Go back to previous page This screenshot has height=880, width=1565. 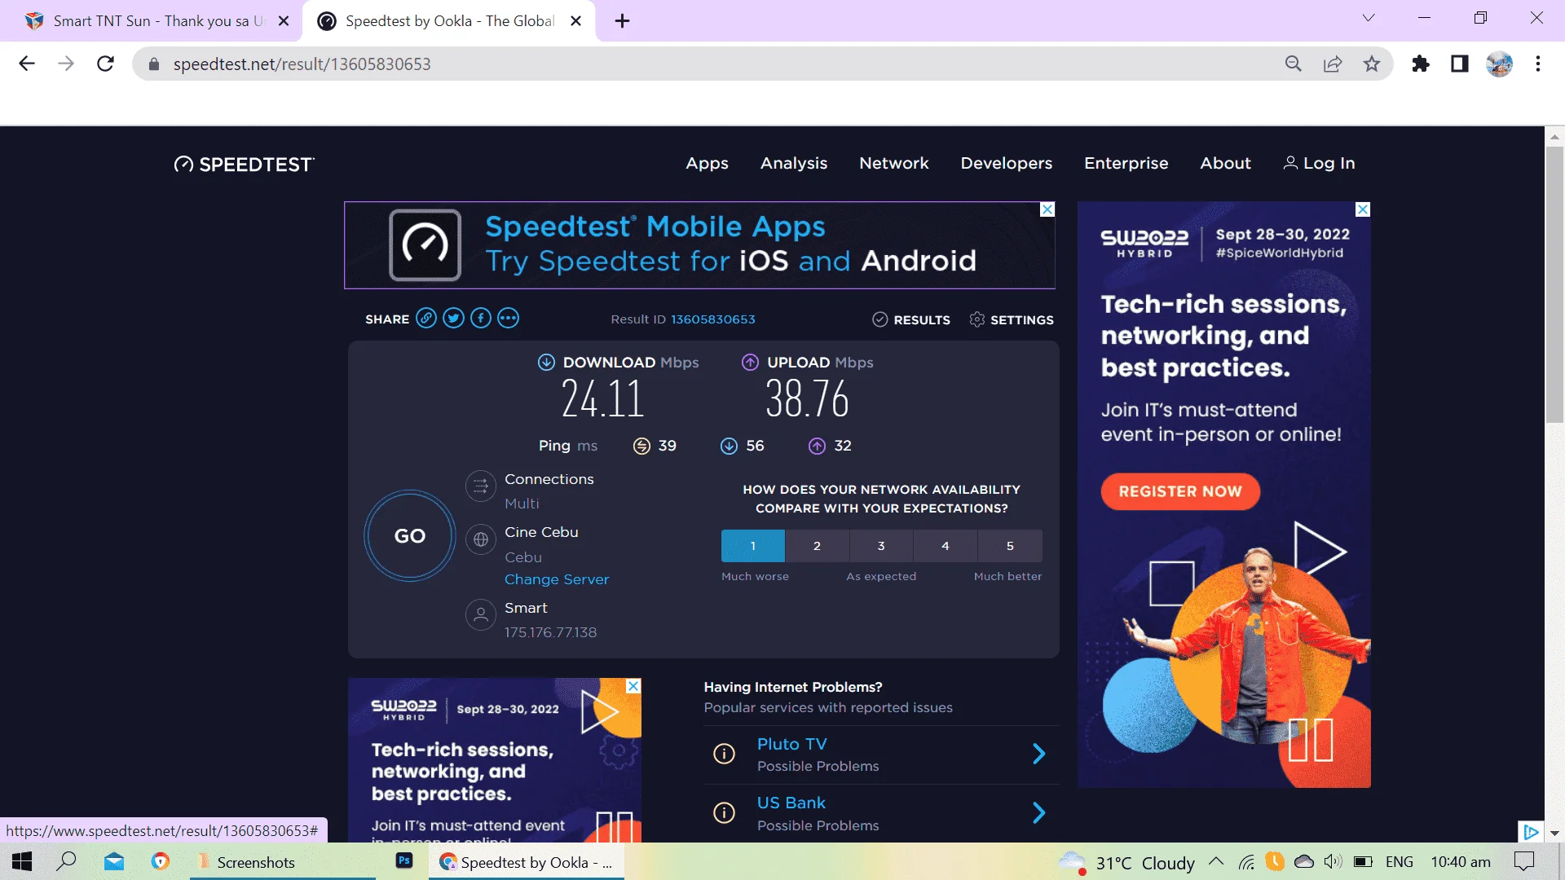(27, 64)
